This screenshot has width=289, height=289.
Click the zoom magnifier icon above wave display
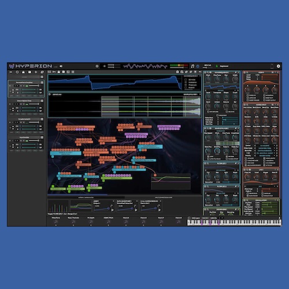pos(181,72)
